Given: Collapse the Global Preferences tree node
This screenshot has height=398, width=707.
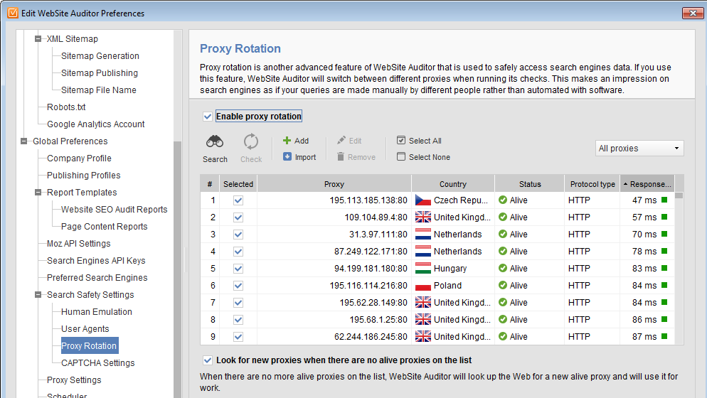Looking at the screenshot, I should coord(24,141).
